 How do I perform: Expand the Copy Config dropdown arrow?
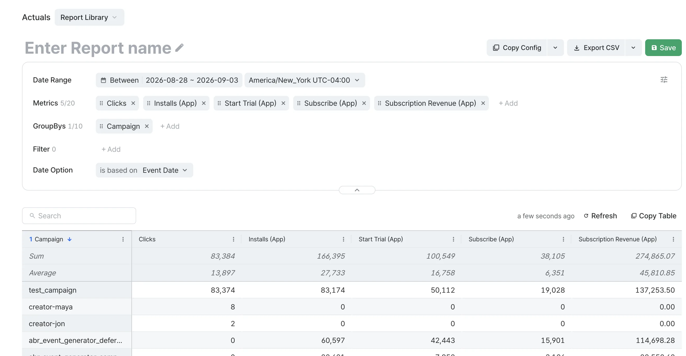[x=555, y=48]
